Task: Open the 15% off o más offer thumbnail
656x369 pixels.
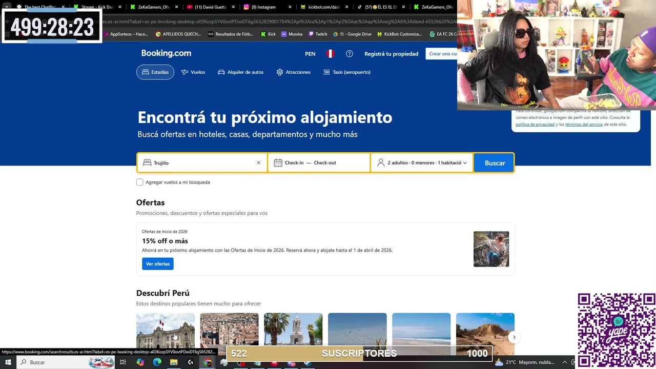Action: [x=491, y=249]
